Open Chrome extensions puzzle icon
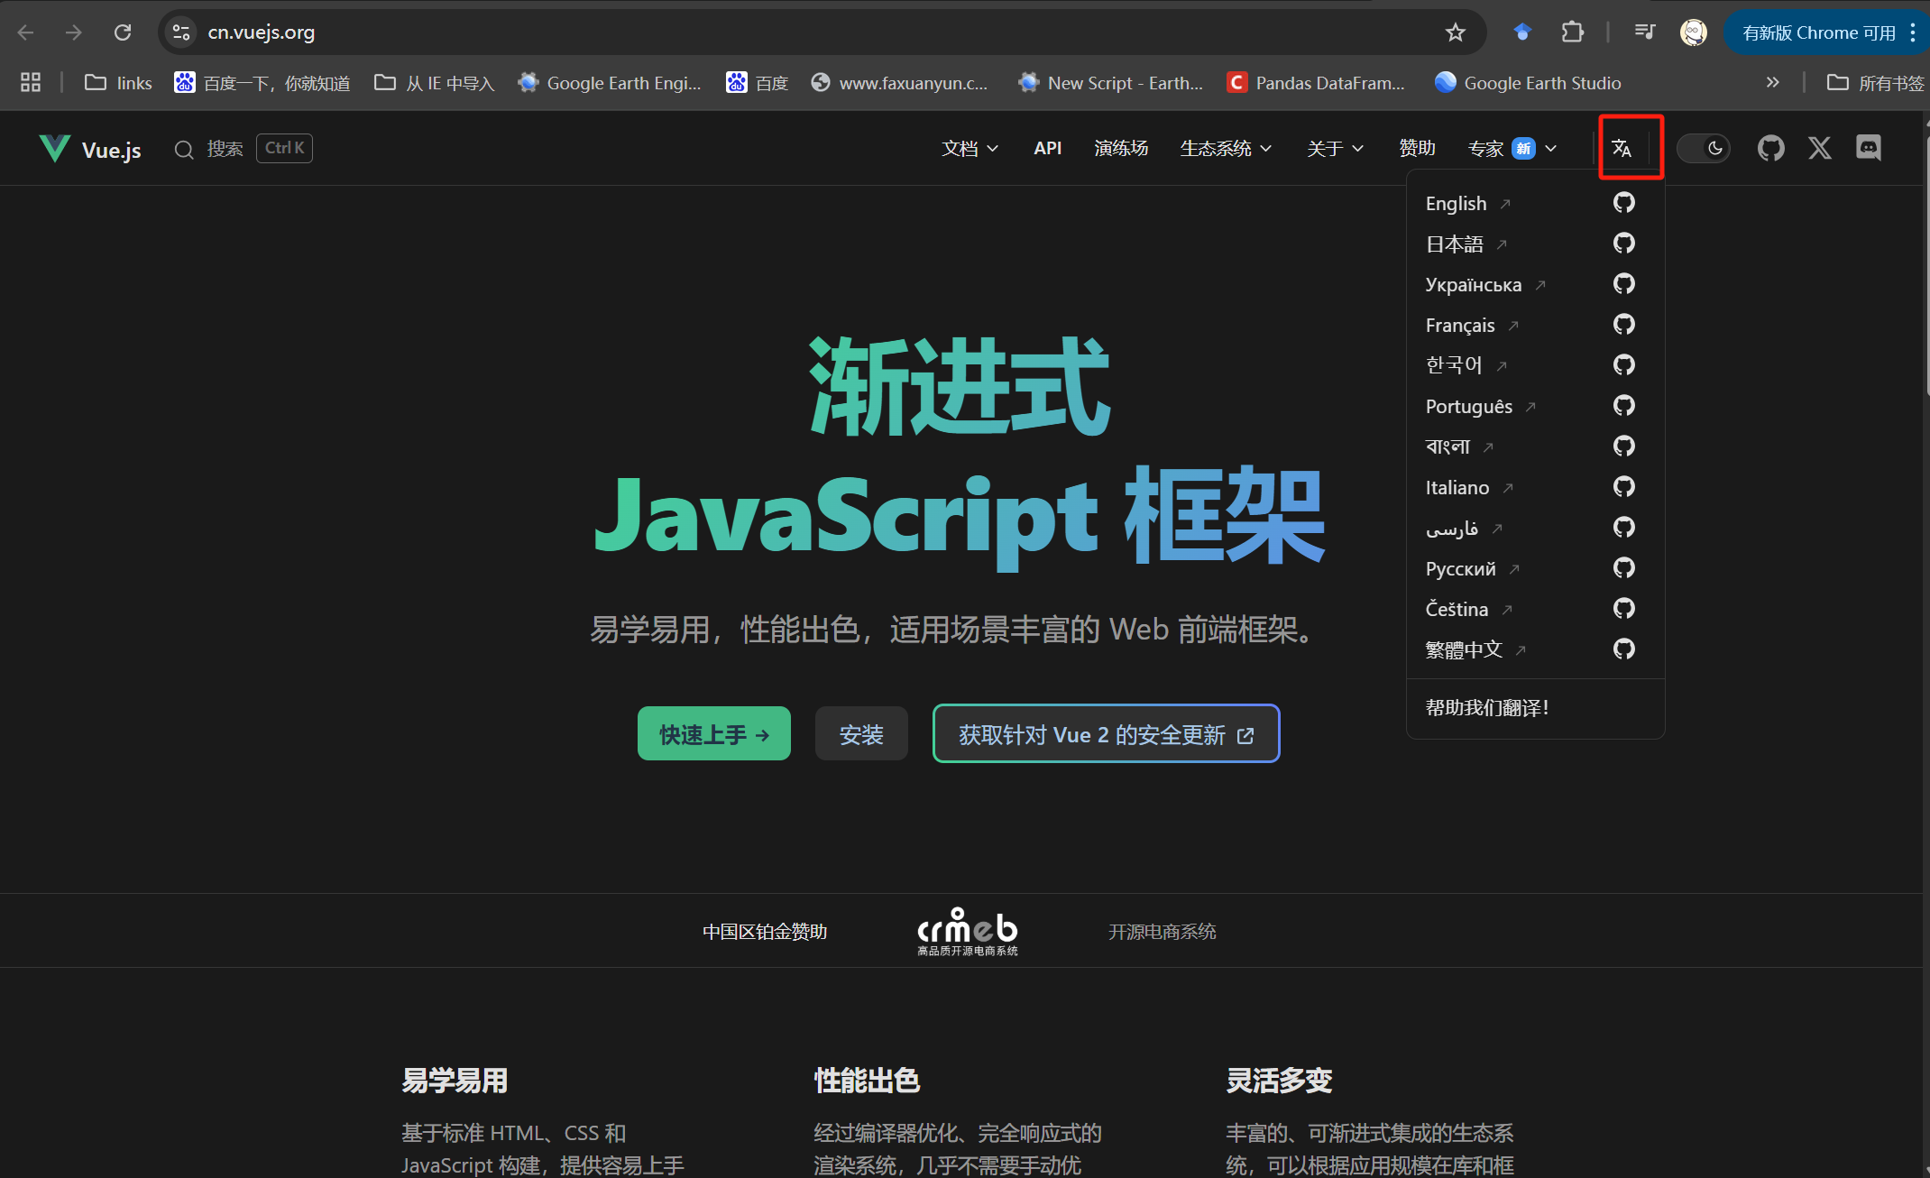This screenshot has height=1178, width=1930. click(1572, 33)
